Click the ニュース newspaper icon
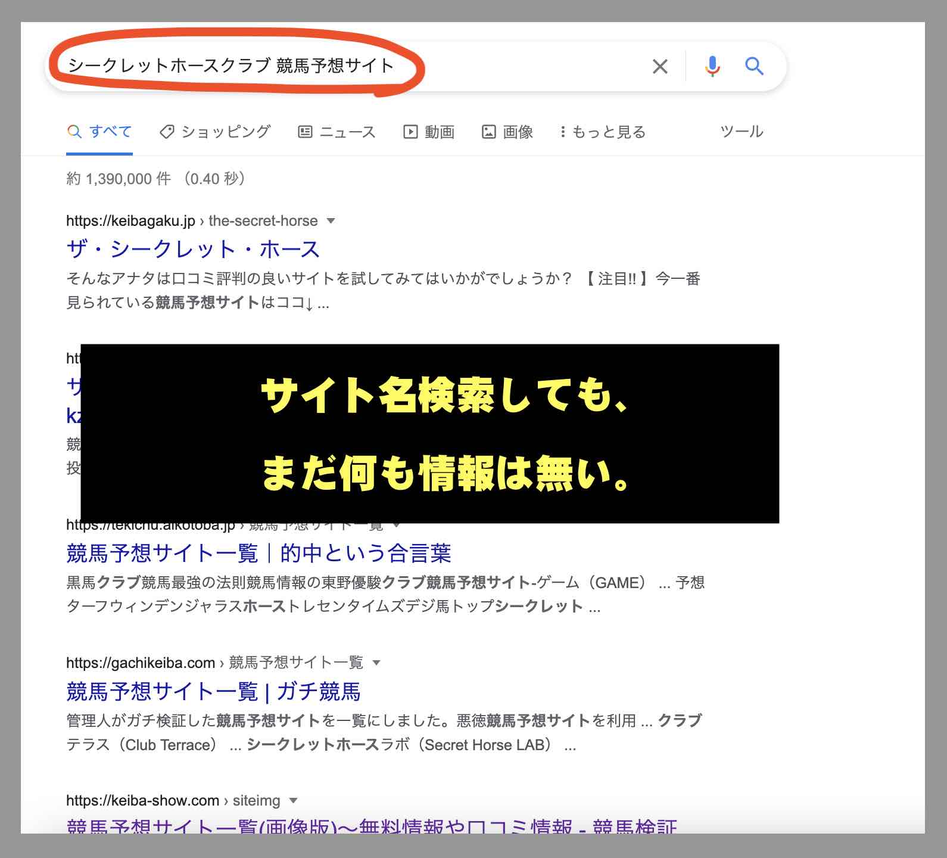 pyautogui.click(x=305, y=132)
